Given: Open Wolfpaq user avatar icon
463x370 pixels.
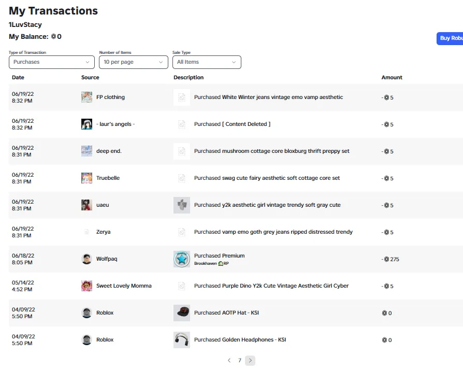Looking at the screenshot, I should point(86,259).
